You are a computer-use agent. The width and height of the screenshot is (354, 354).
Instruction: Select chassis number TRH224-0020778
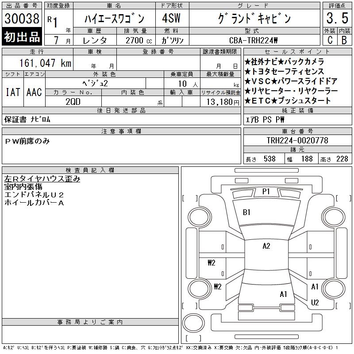297,140
